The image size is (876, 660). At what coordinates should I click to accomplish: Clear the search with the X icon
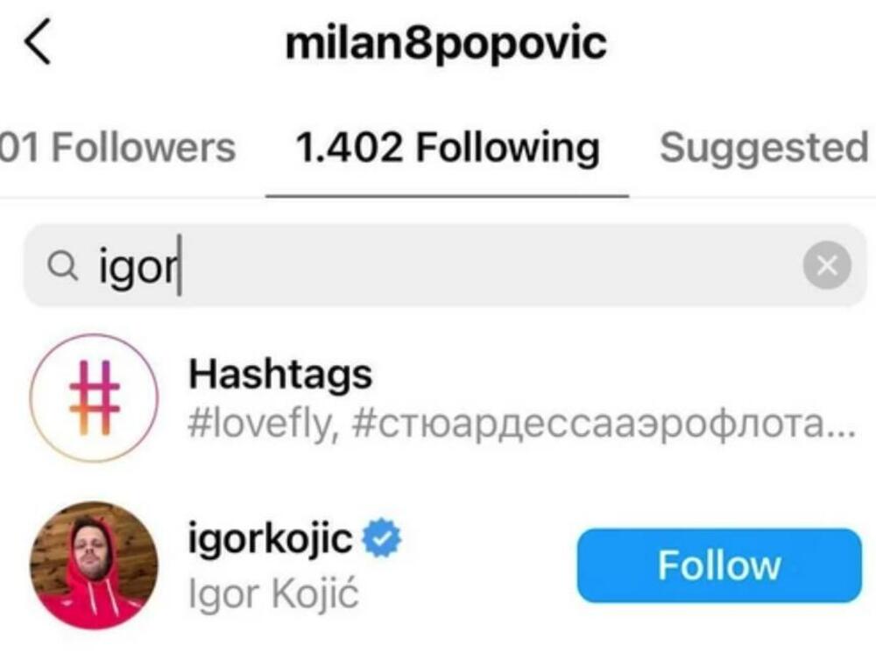(826, 267)
